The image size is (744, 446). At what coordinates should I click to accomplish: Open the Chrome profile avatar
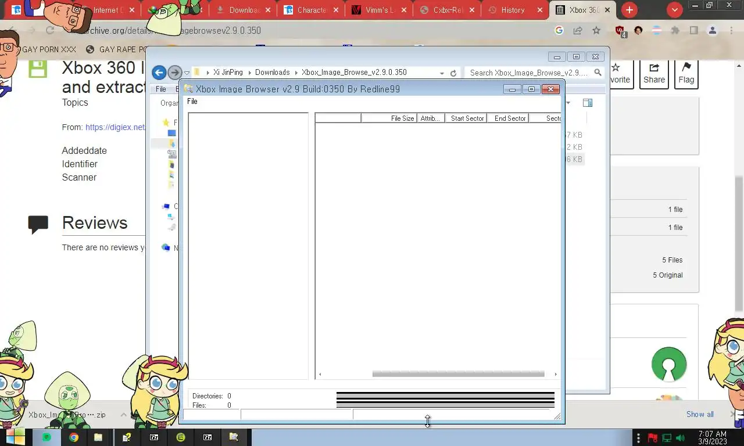(x=713, y=30)
